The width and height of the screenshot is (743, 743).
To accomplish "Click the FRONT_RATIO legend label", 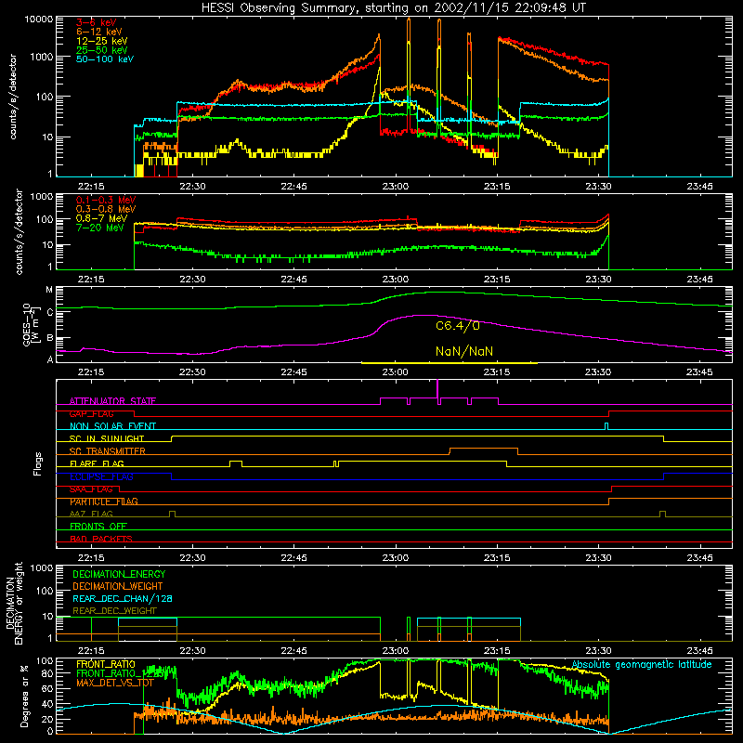I will click(106, 664).
